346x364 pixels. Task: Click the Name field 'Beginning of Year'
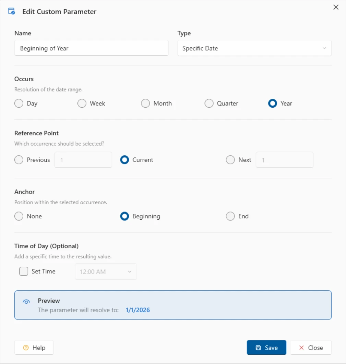pos(91,48)
